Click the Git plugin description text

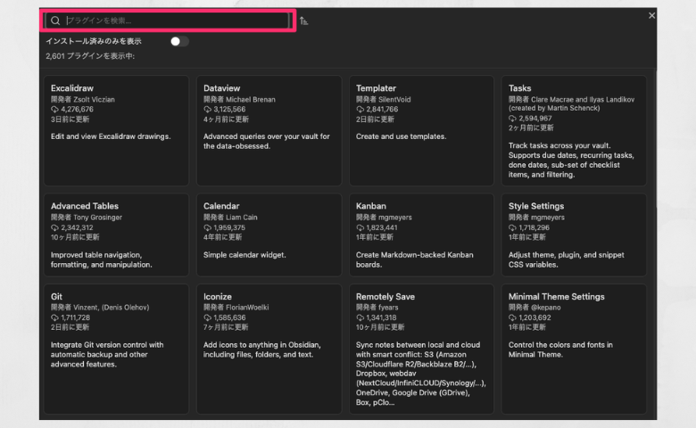(x=107, y=354)
